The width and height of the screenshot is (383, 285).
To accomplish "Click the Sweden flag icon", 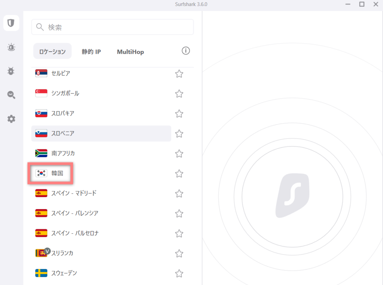I will pyautogui.click(x=41, y=273).
